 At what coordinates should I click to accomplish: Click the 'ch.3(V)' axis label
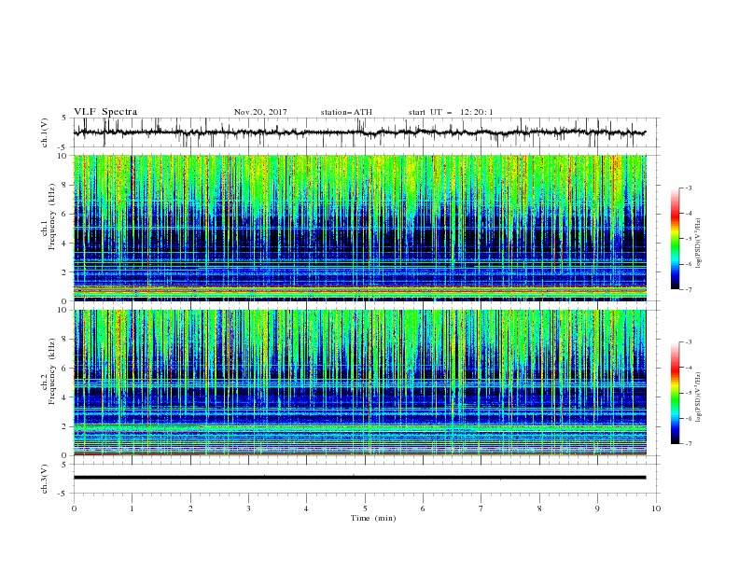click(x=45, y=479)
